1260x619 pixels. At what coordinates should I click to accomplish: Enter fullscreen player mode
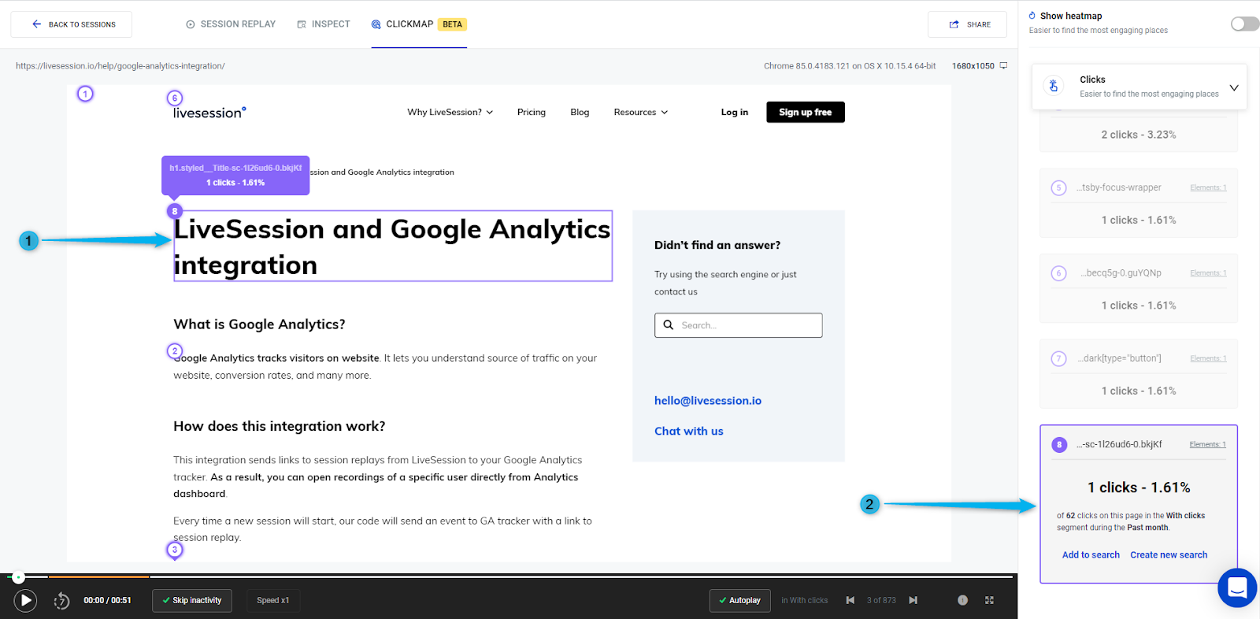tap(989, 600)
